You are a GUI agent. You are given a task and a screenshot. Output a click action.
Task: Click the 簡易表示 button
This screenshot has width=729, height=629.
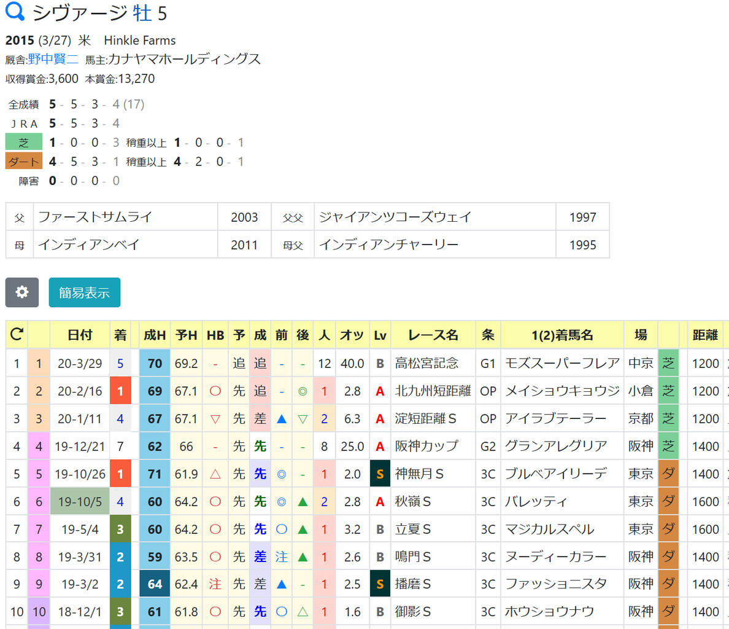[84, 292]
